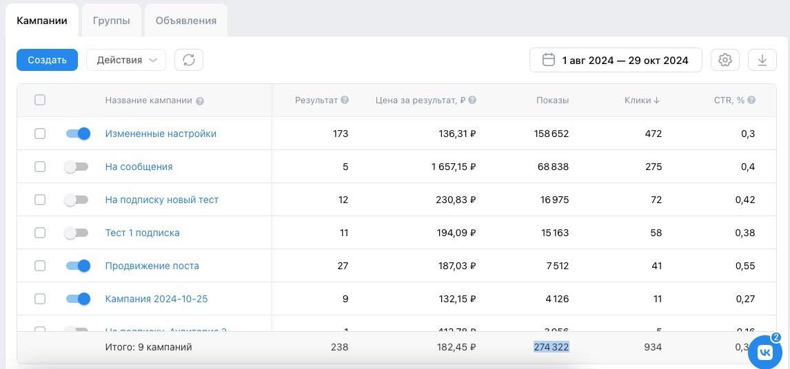The width and height of the screenshot is (790, 369).
Task: Switch to the Объявления tab
Action: pyautogui.click(x=186, y=21)
